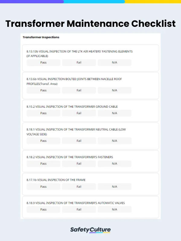Fail the transformer's fasteners inspection
181x241 pixels.
point(79,164)
